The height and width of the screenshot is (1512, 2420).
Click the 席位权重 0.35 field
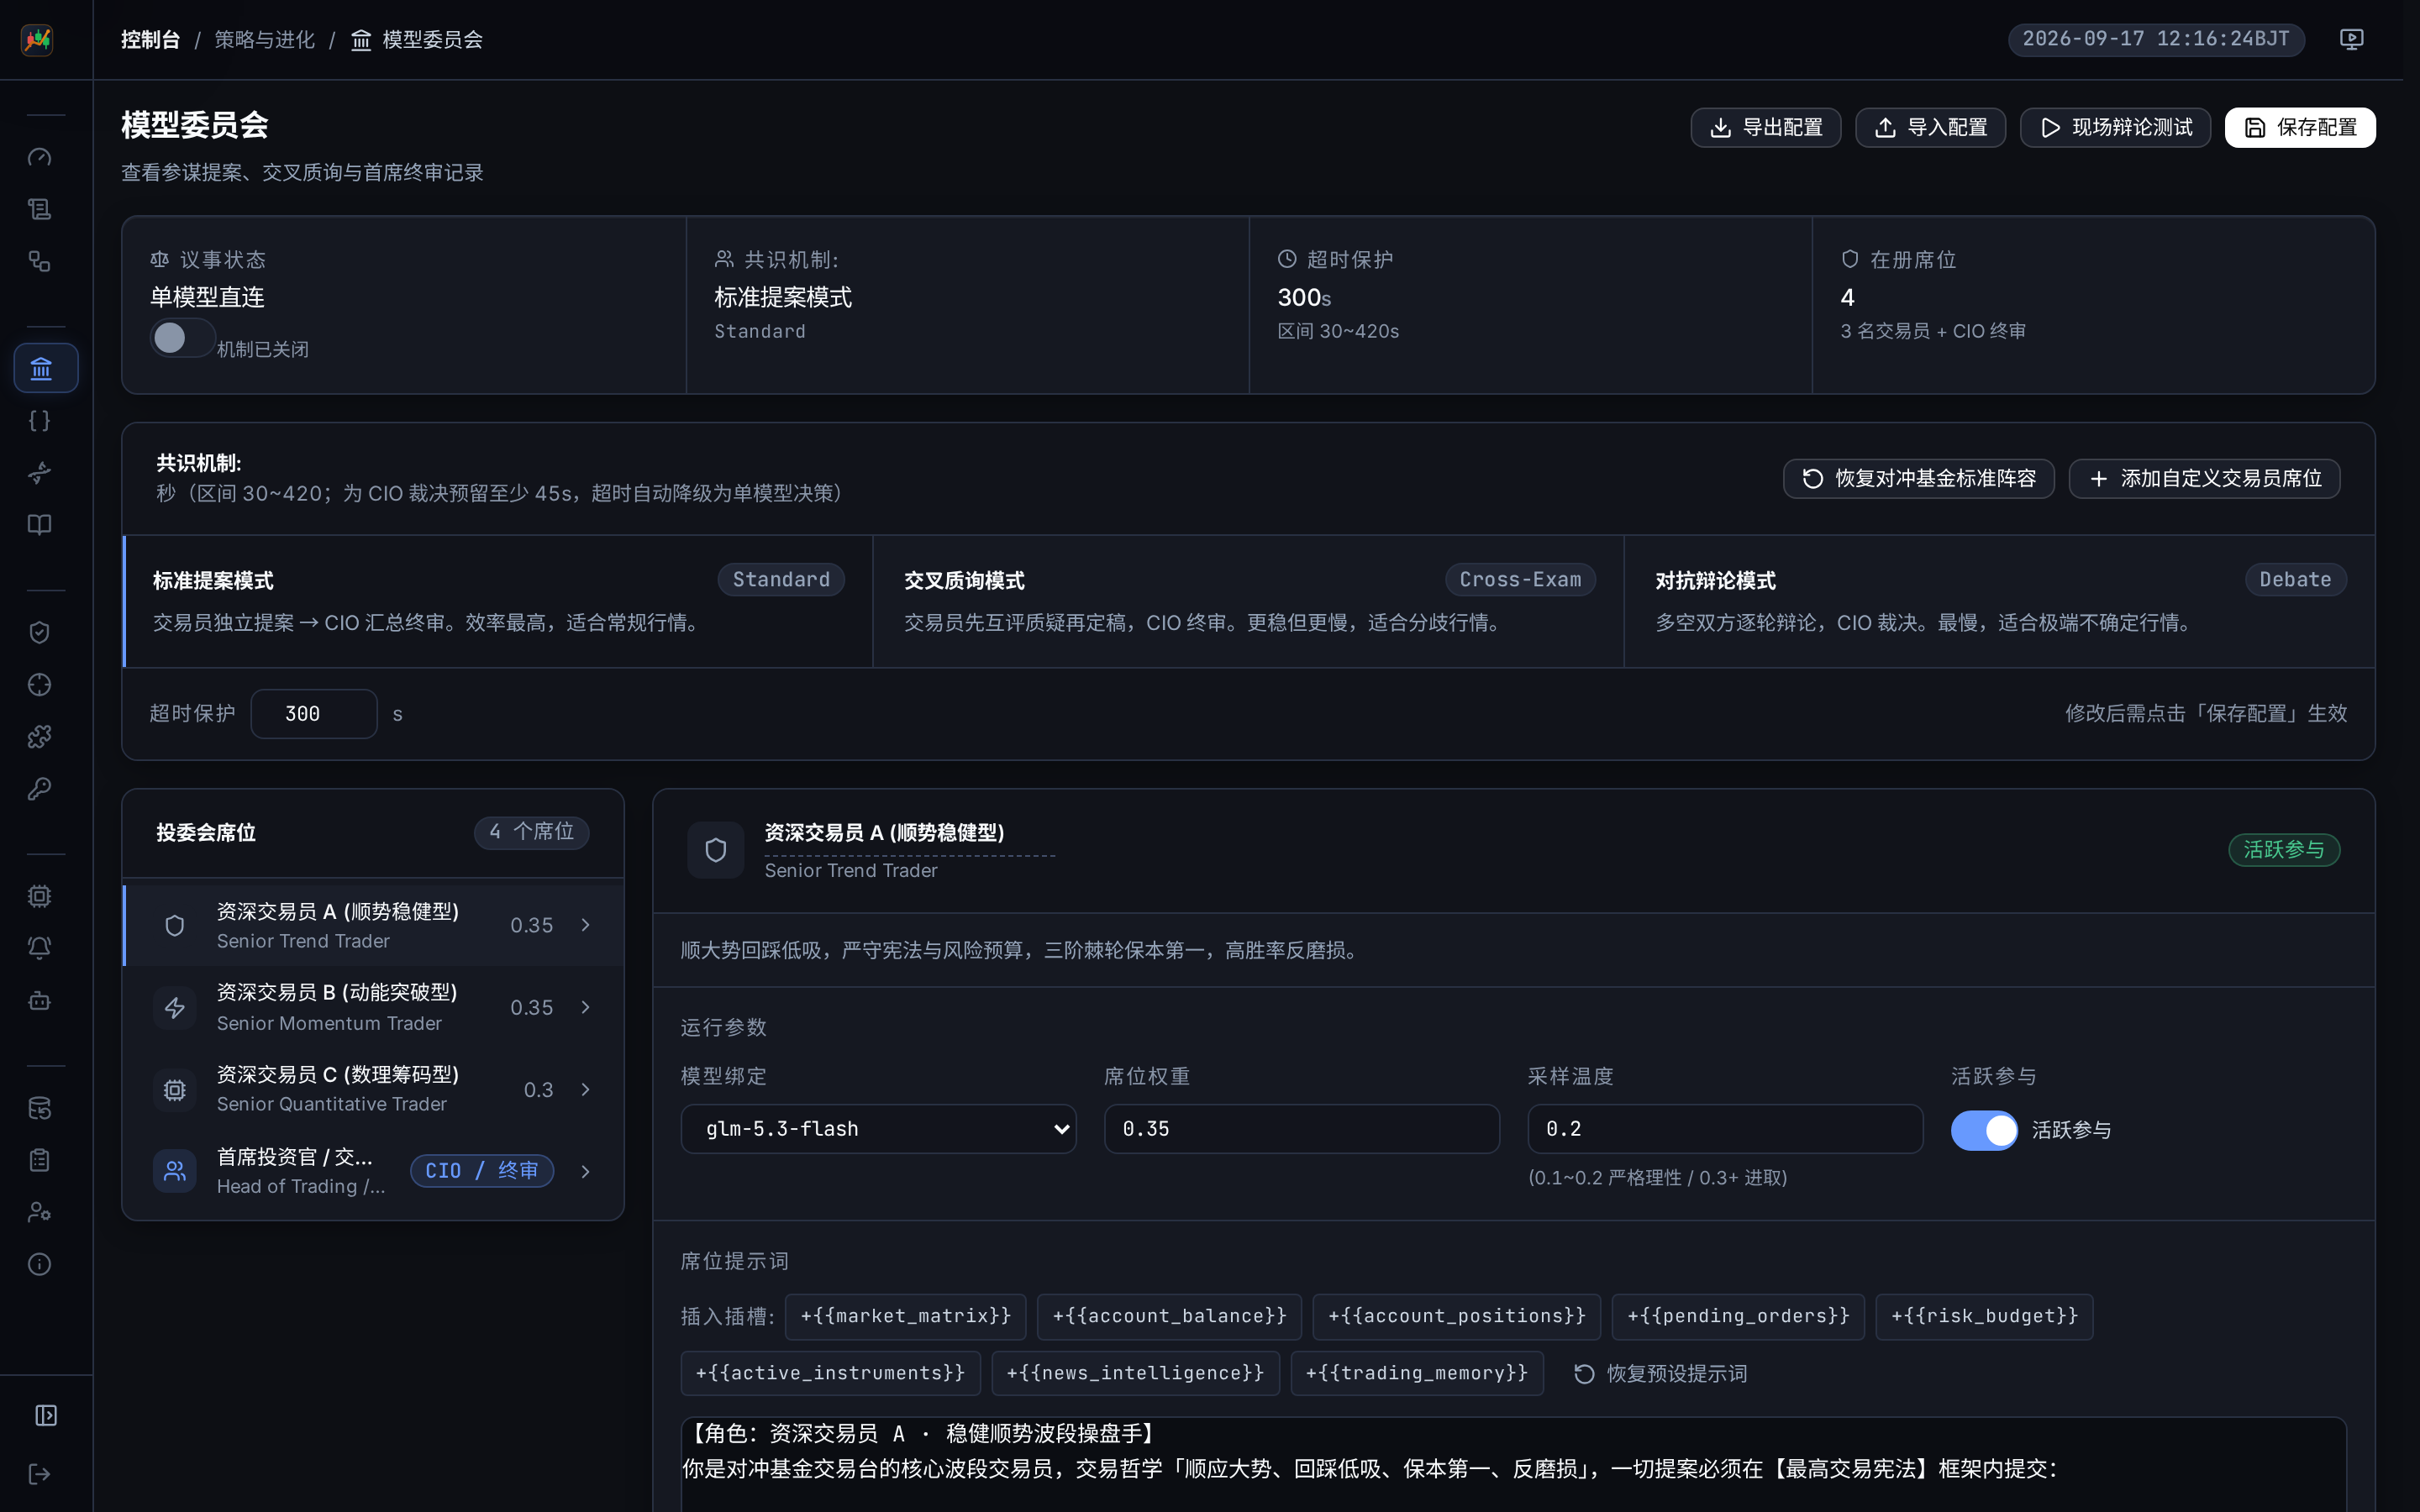pyautogui.click(x=1301, y=1129)
